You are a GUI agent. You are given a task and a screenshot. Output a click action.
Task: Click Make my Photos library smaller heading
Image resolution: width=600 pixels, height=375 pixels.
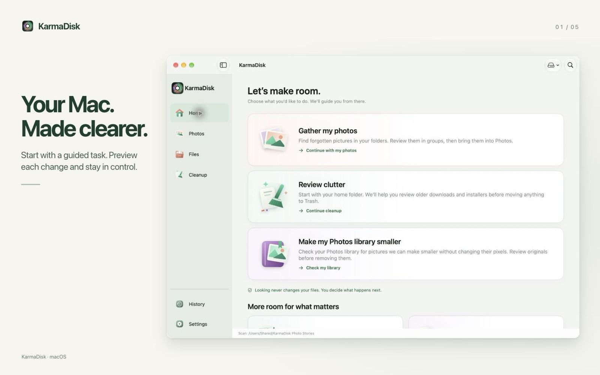tap(349, 242)
